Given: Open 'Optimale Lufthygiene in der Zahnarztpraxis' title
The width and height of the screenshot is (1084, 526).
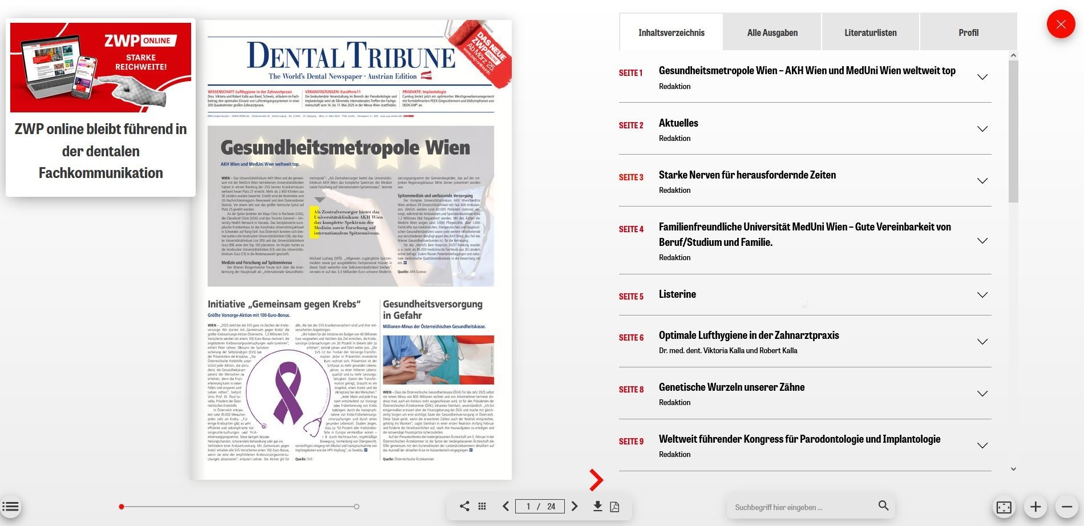Looking at the screenshot, I should [x=749, y=335].
